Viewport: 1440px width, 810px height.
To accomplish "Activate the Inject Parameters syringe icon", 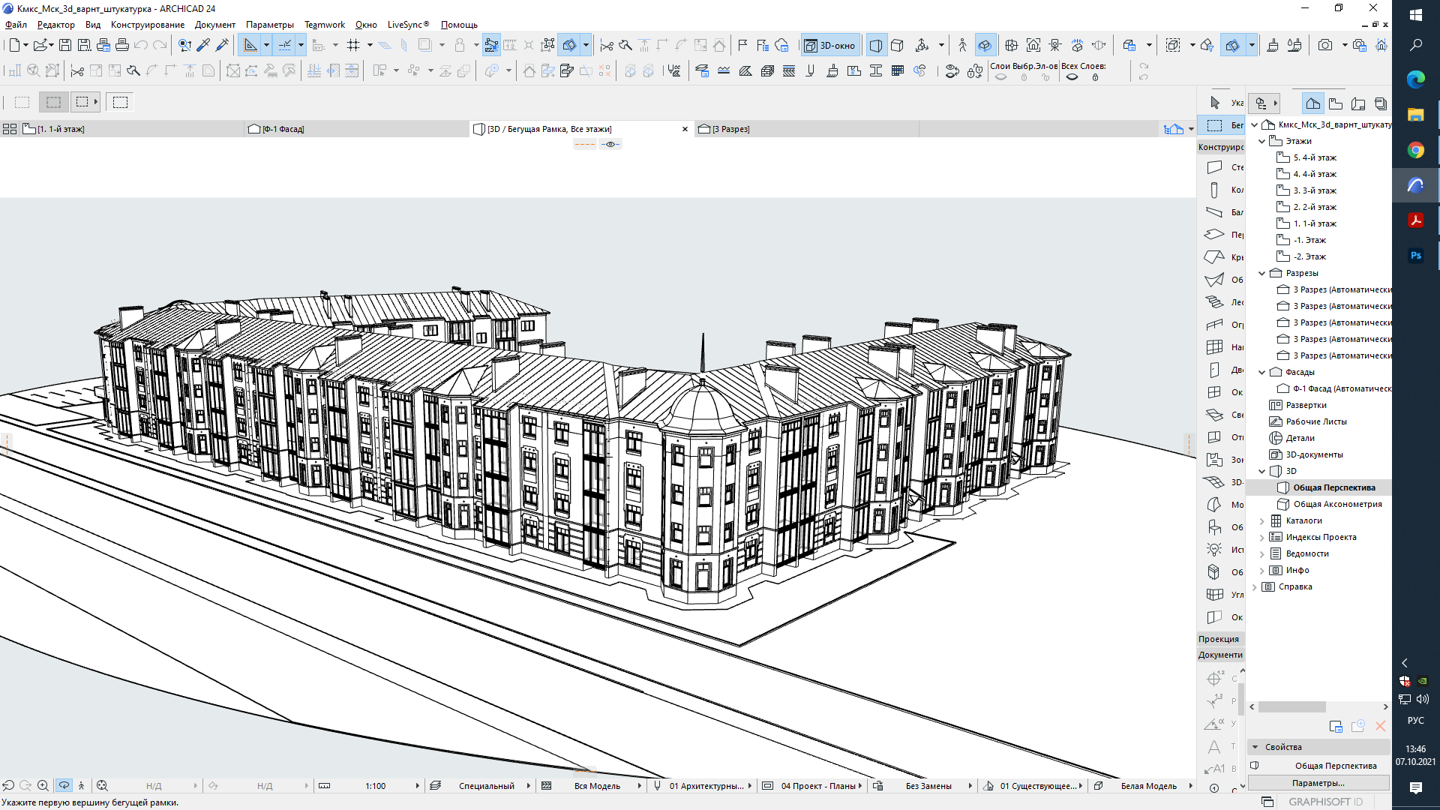I will pyautogui.click(x=222, y=45).
